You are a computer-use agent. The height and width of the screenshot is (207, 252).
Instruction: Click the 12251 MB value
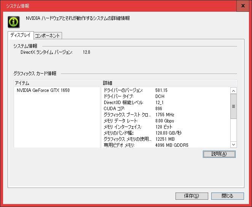click(165, 139)
